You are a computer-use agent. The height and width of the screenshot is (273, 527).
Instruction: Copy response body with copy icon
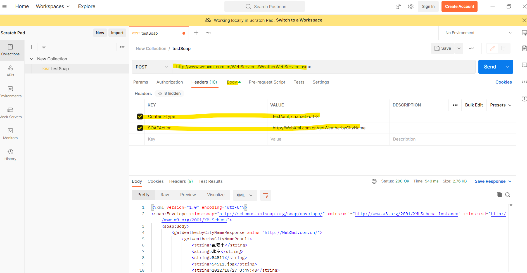click(x=499, y=195)
